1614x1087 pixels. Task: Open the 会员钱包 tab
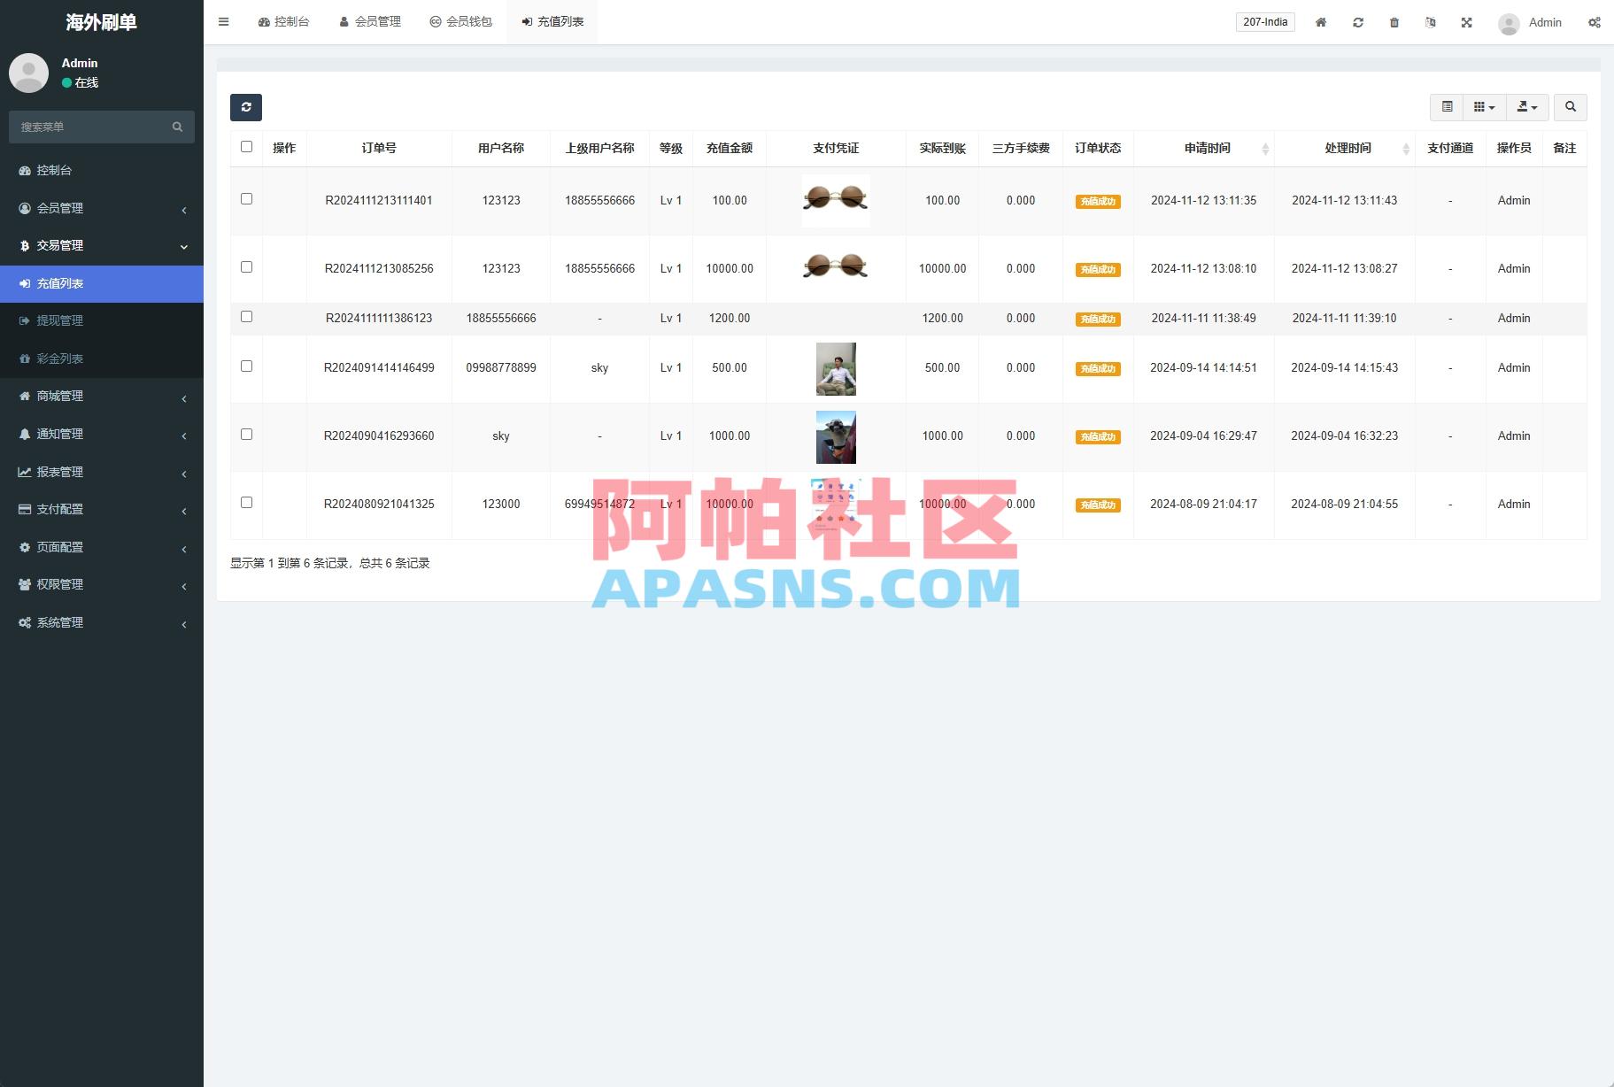tap(461, 21)
